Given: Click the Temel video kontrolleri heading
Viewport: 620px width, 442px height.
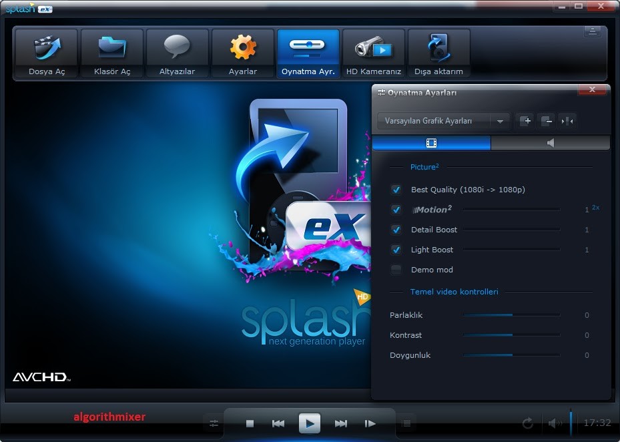Looking at the screenshot, I should click(454, 292).
